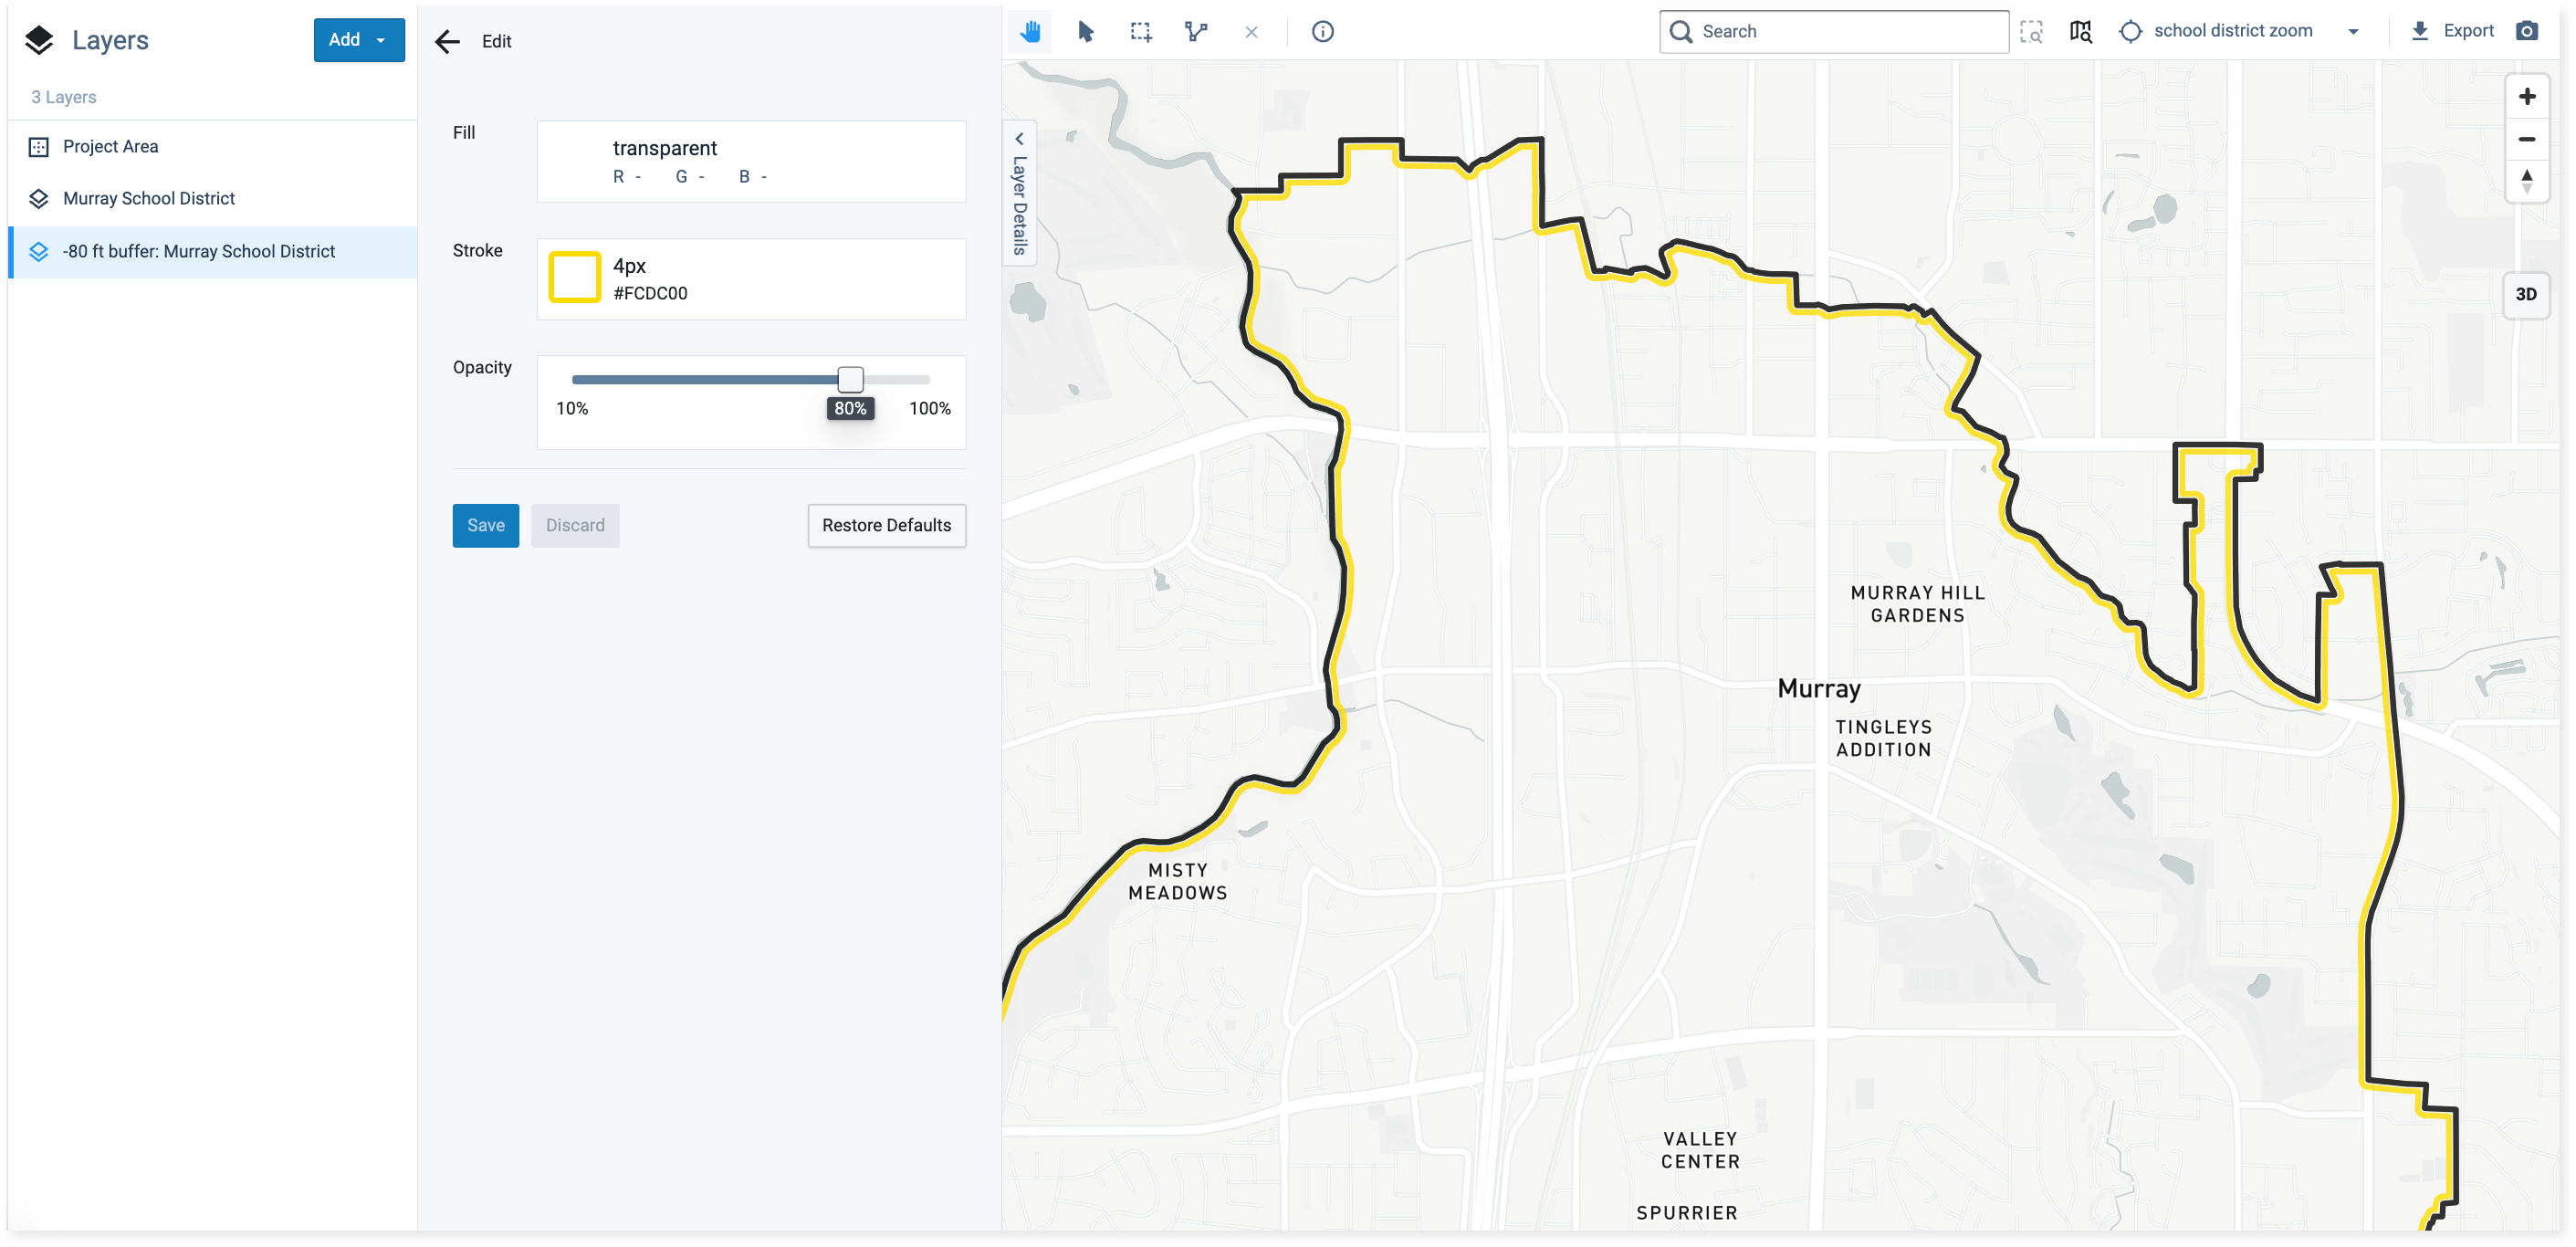This screenshot has height=1247, width=2576.
Task: Click the Murray School District layer icon
Action: (39, 199)
